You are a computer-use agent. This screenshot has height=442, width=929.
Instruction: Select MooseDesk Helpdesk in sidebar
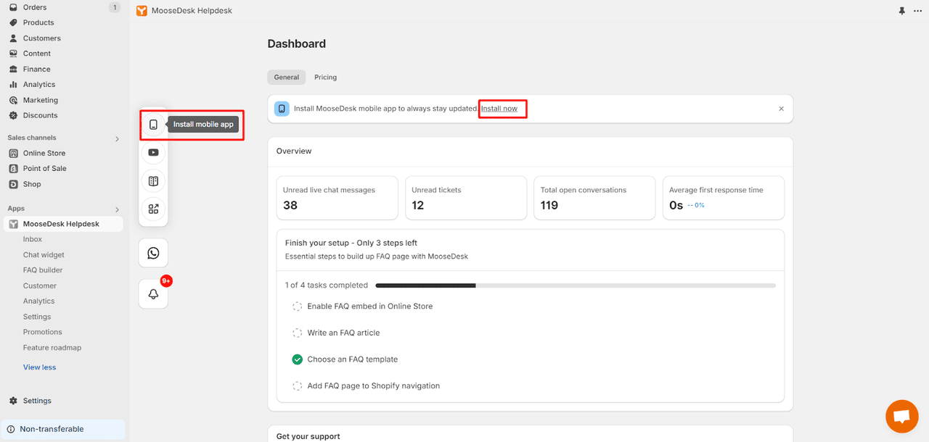(62, 224)
